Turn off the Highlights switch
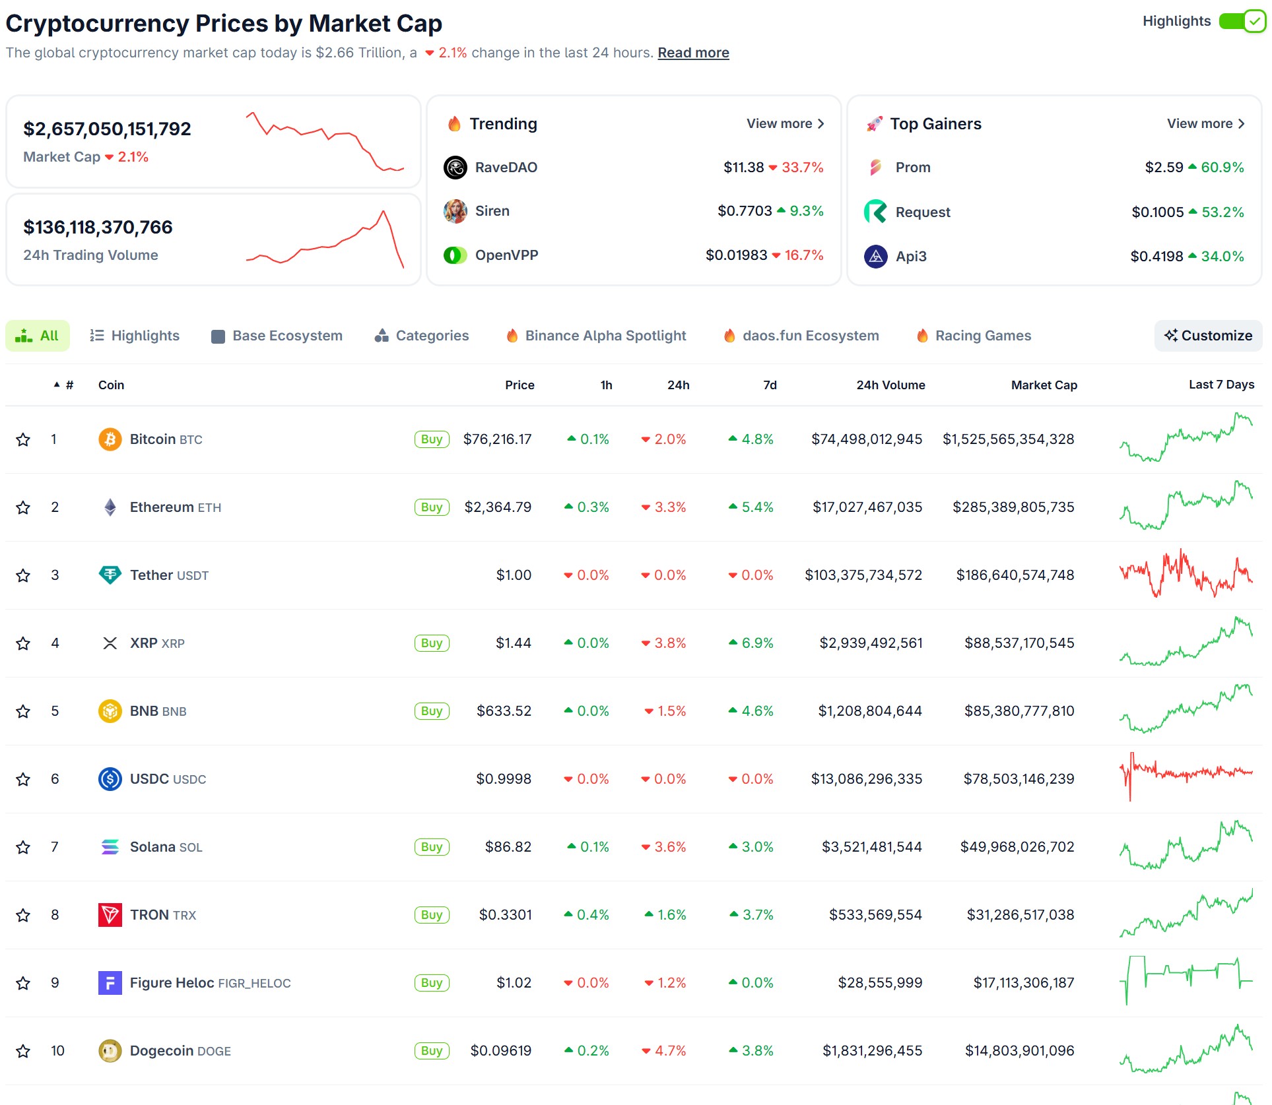Viewport: 1272px width, 1105px height. coord(1241,21)
